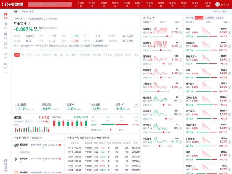Select the 5年 chart range
The width and height of the screenshot is (232, 174).
[x=67, y=55]
